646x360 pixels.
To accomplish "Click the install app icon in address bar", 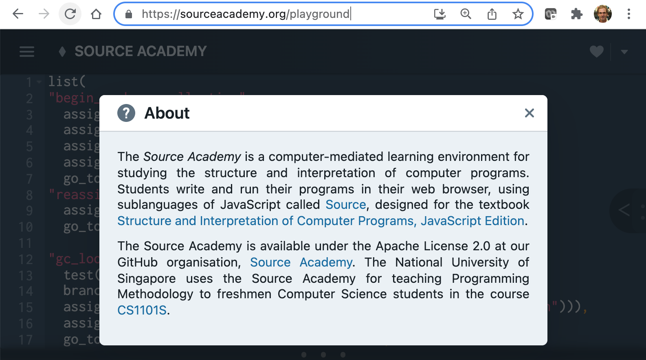I will point(440,14).
